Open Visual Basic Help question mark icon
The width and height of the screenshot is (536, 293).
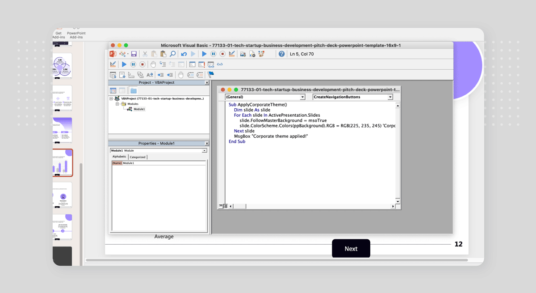281,54
